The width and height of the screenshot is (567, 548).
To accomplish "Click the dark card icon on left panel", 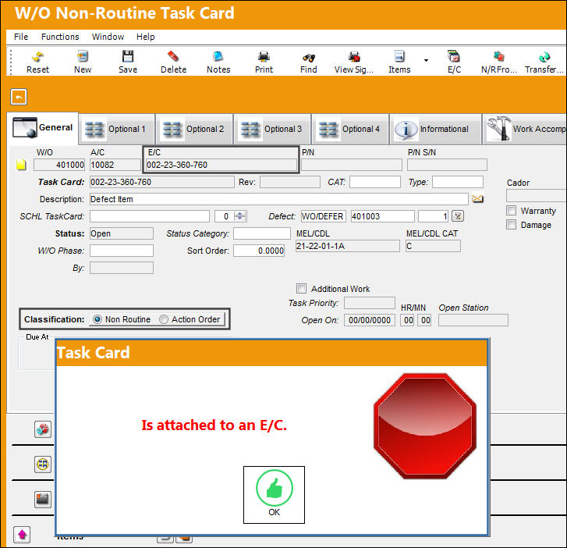I will [x=43, y=499].
